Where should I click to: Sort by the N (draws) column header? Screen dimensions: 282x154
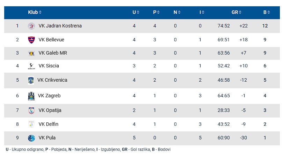coord(177,13)
